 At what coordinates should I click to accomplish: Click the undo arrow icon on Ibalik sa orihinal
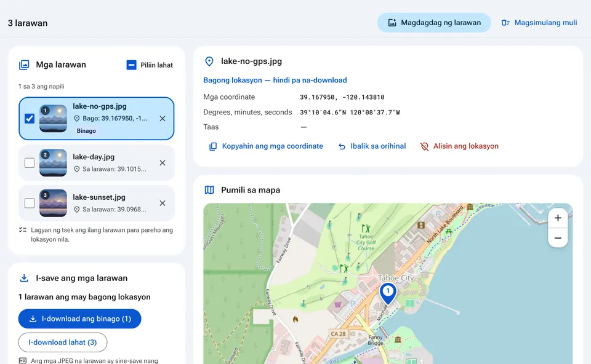[342, 146]
